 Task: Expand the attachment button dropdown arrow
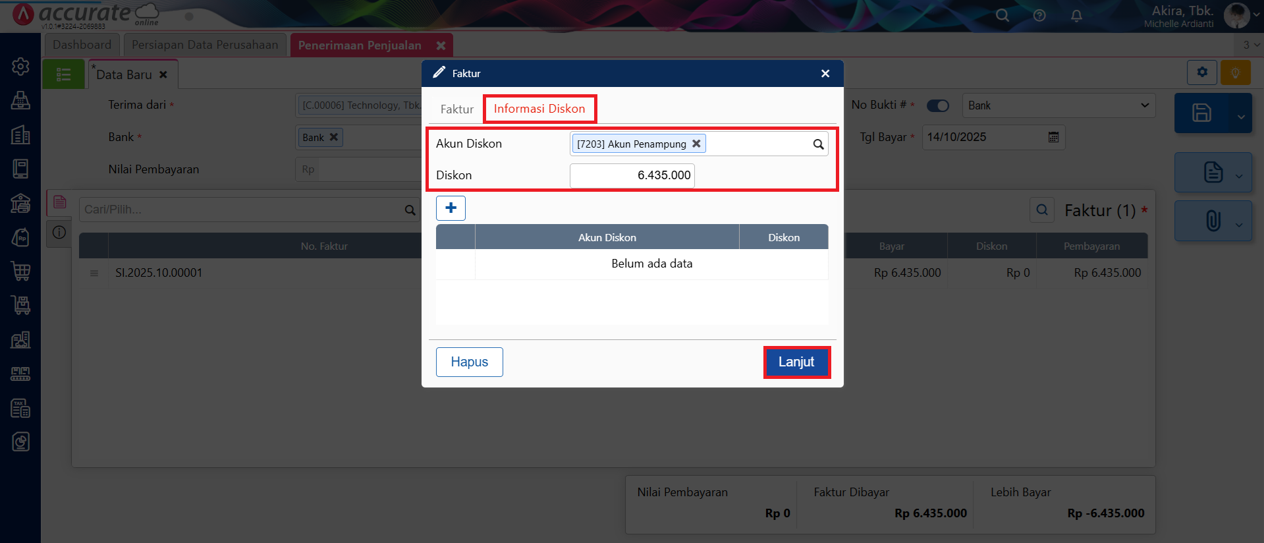(x=1239, y=224)
